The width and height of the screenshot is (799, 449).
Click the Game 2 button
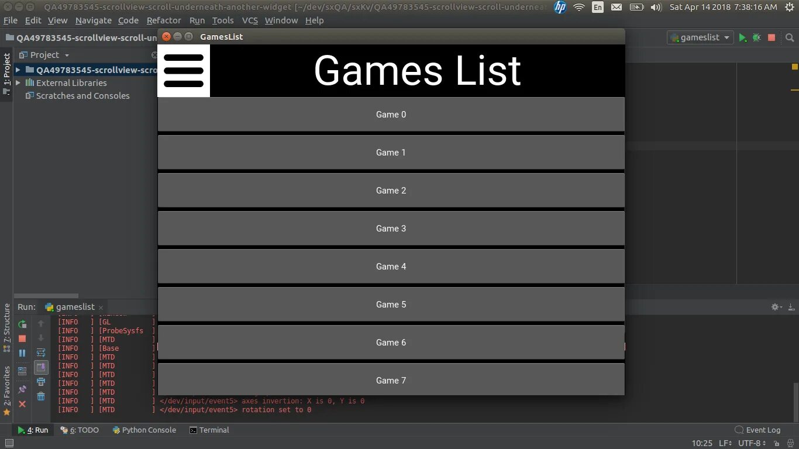[x=391, y=191]
